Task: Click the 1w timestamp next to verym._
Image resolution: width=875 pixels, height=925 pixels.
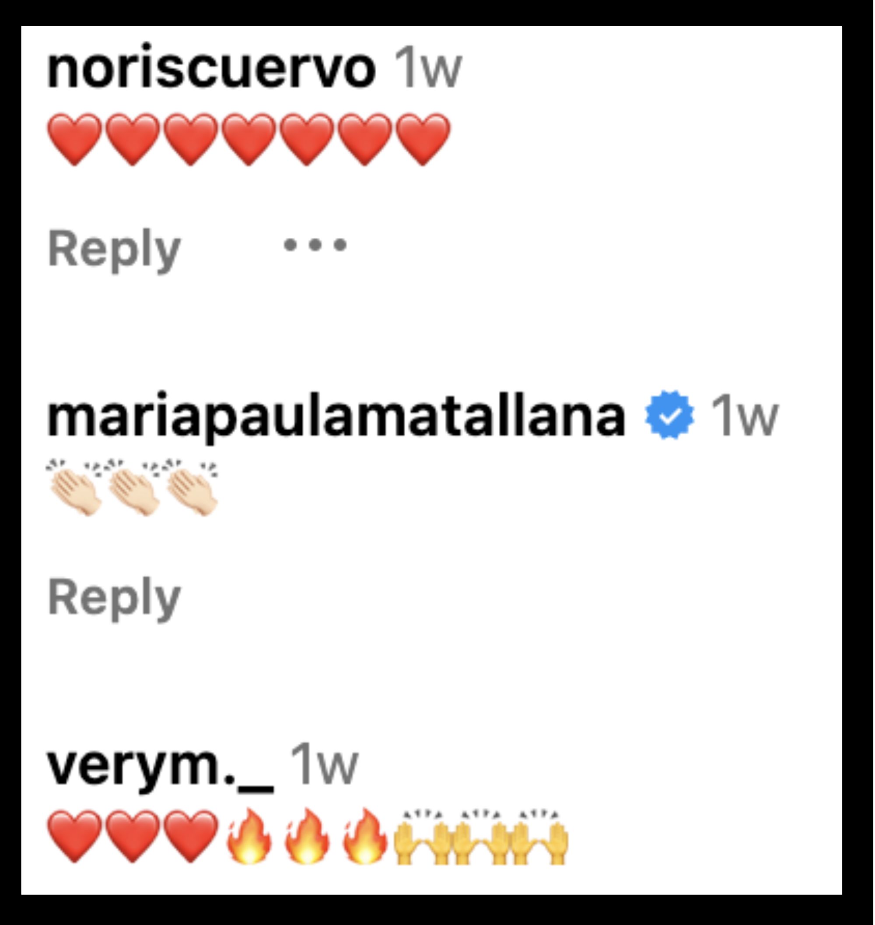Action: [x=324, y=765]
